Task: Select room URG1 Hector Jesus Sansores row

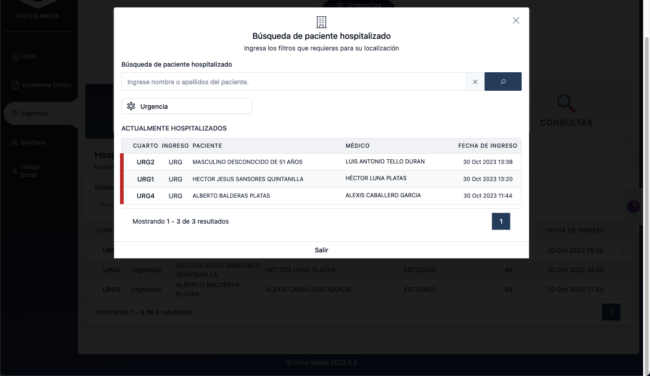Action: click(247, 179)
